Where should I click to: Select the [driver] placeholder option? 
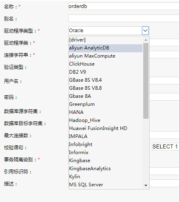[106, 40]
